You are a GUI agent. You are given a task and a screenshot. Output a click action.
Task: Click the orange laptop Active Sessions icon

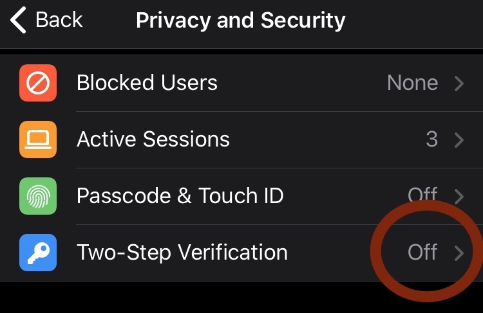38,139
